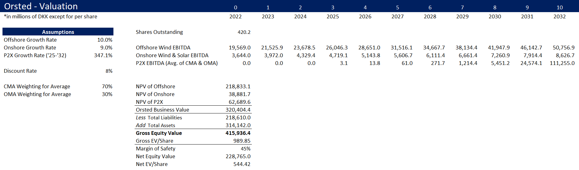Viewport: 579px width, 170px height.
Task: Select Total Liabilities value 218,610.0
Action: pos(238,117)
